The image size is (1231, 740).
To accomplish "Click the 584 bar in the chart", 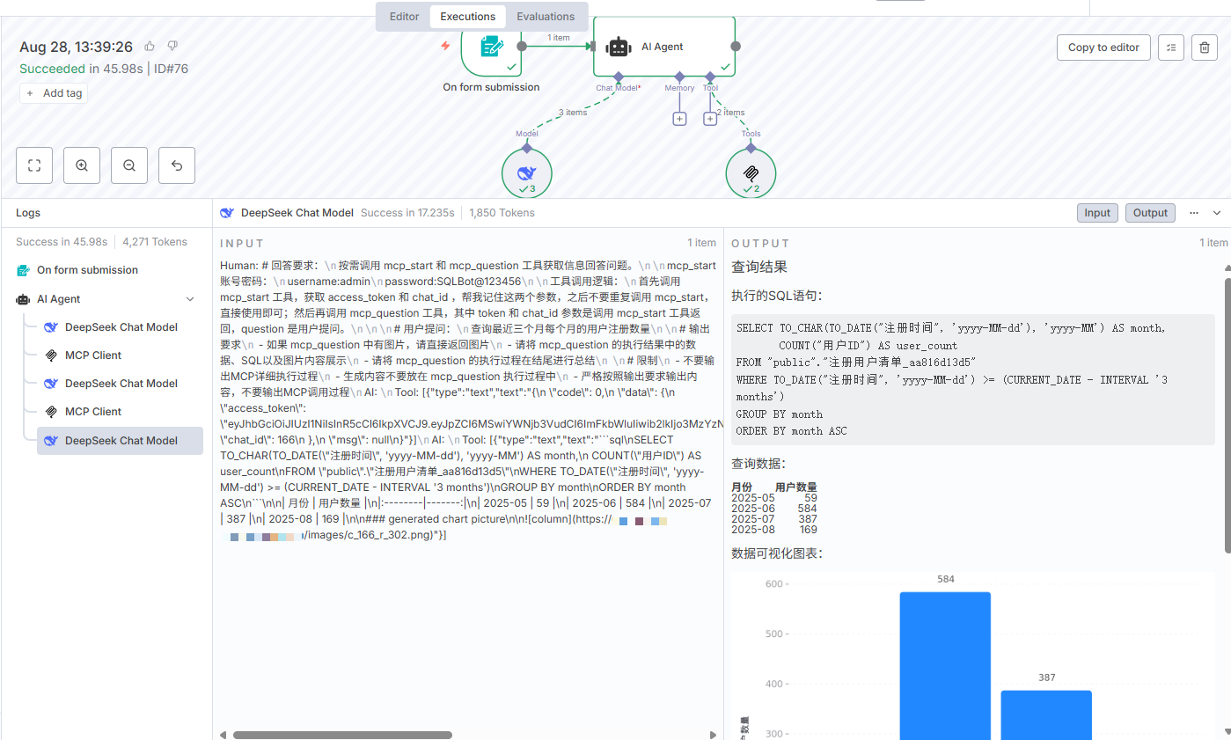I will (945, 665).
